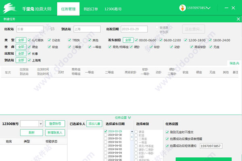
Task: Toggle 上海南 arrival station checkbox
Action: [x=29, y=60]
